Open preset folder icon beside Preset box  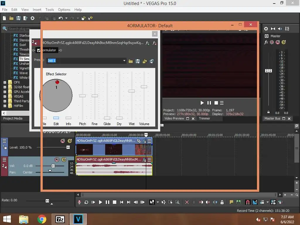[x=131, y=61]
